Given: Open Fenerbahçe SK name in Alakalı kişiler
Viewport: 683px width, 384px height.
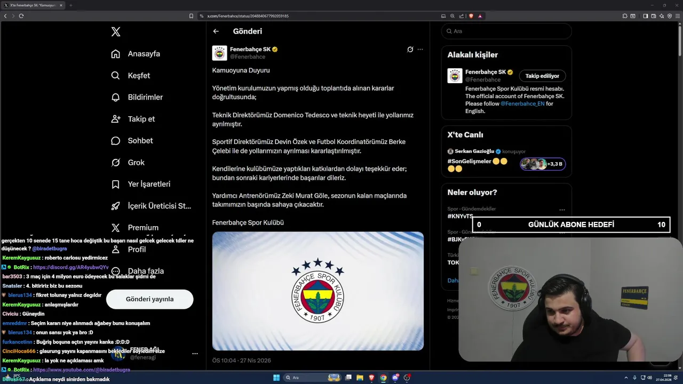Looking at the screenshot, I should tap(485, 72).
